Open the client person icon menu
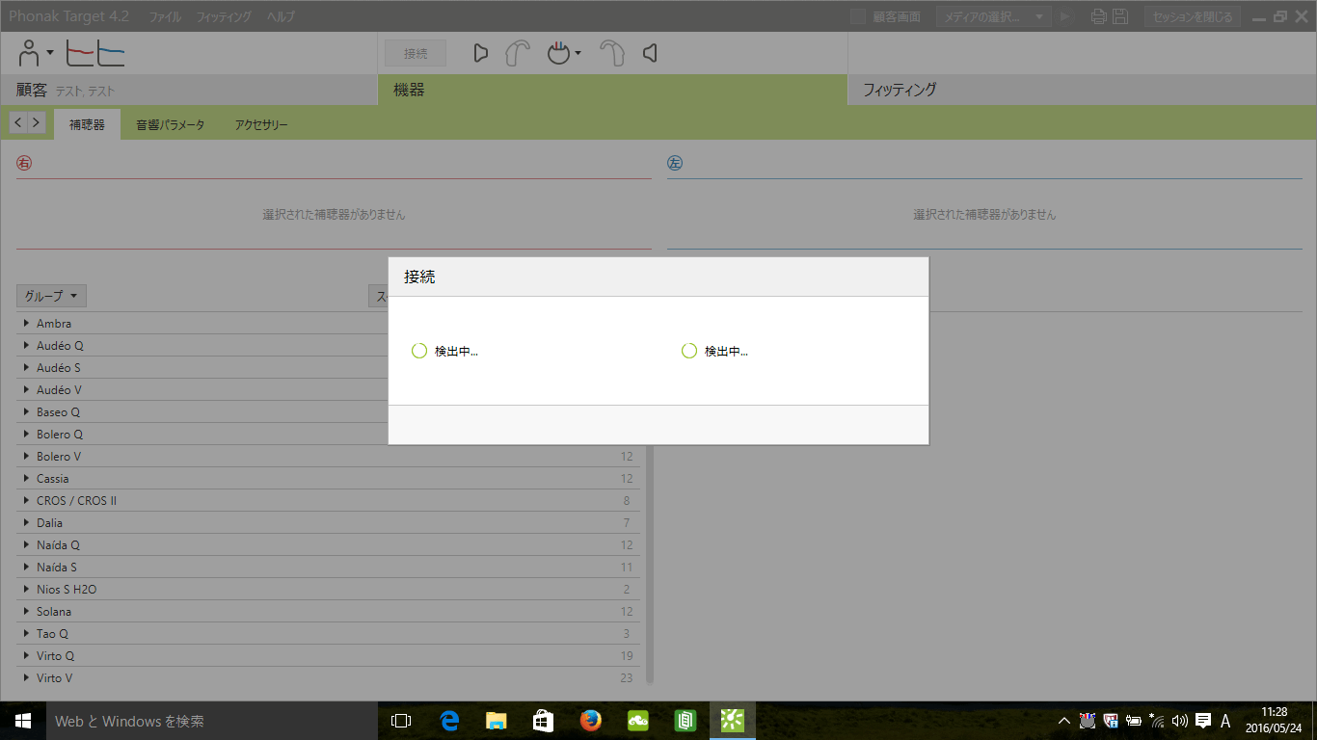The height and width of the screenshot is (740, 1317). (x=37, y=53)
